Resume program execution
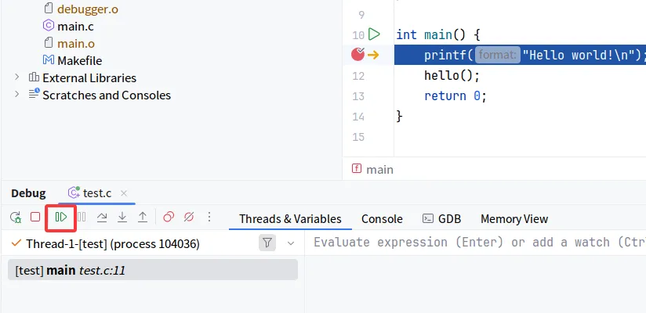 click(x=61, y=217)
